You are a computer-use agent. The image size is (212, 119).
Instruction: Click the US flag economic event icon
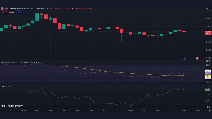[x=197, y=58]
